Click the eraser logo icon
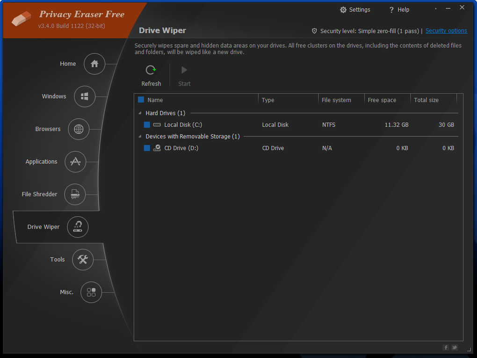477x358 pixels. click(22, 19)
